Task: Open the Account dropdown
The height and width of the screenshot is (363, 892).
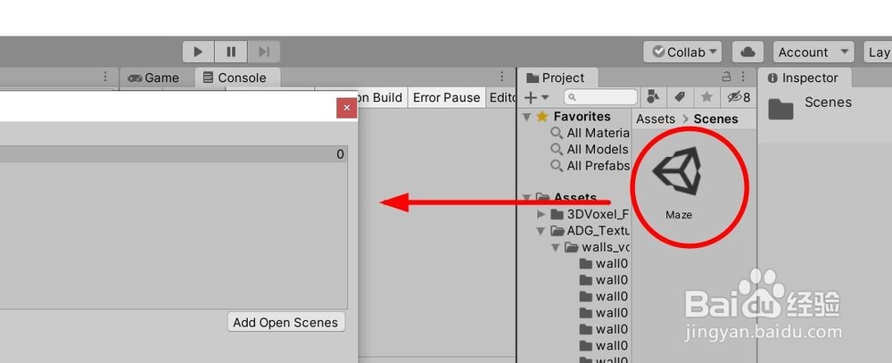Action: coord(814,52)
